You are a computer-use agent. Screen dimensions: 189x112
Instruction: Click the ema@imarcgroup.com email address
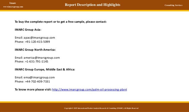point(39,78)
